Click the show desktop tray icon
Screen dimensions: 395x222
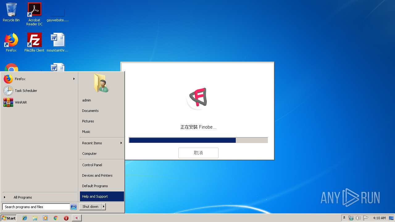pyautogui.click(x=391, y=218)
